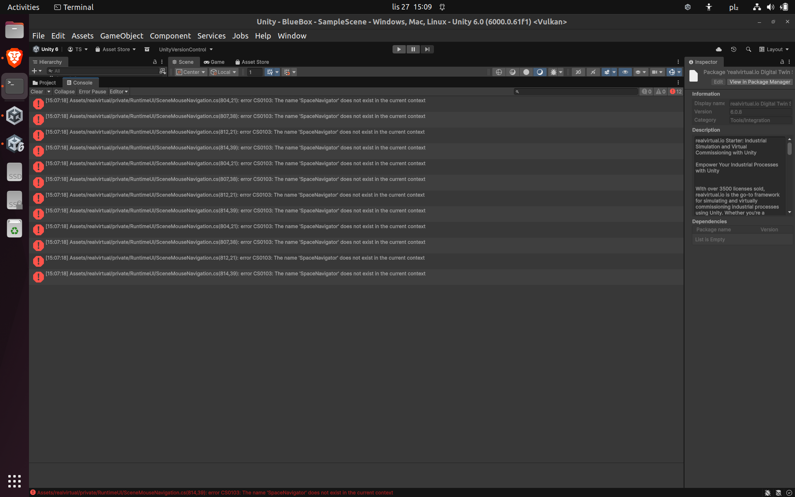
Task: Expand the Center pivot dropdown
Action: 191,72
